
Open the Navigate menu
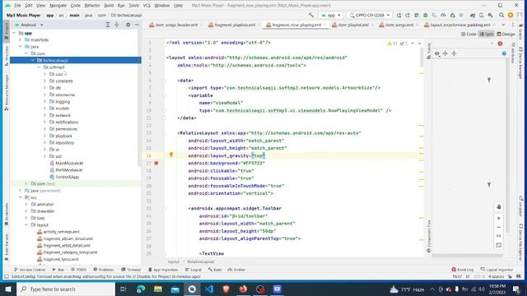[x=58, y=6]
